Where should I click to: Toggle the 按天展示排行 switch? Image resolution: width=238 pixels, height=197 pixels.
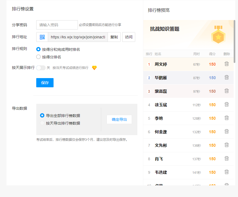point(41,68)
